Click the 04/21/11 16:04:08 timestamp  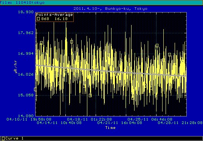(119, 122)
